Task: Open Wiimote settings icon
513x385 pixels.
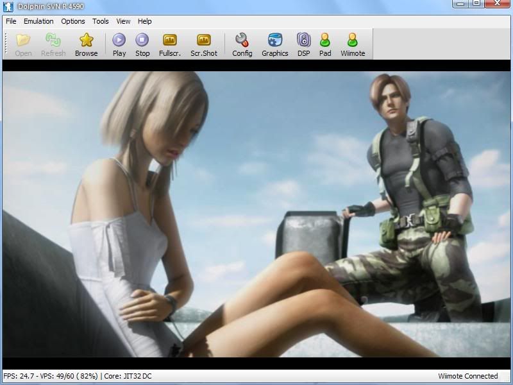Action: coord(352,40)
